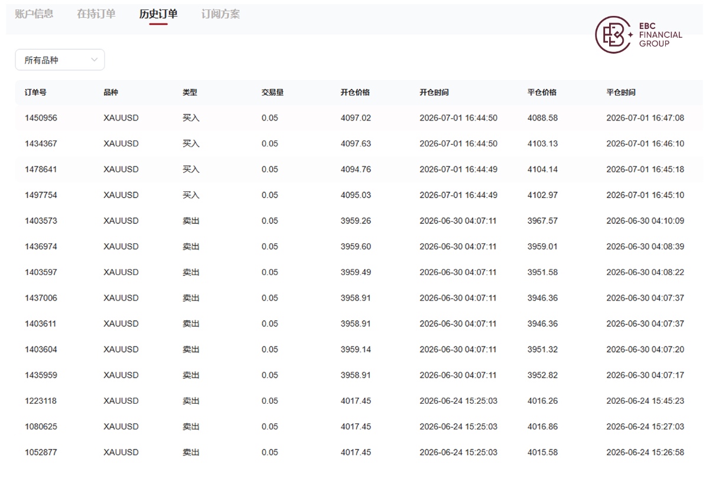This screenshot has width=709, height=487.
Task: Click the 订单号 column header
Action: click(x=35, y=93)
